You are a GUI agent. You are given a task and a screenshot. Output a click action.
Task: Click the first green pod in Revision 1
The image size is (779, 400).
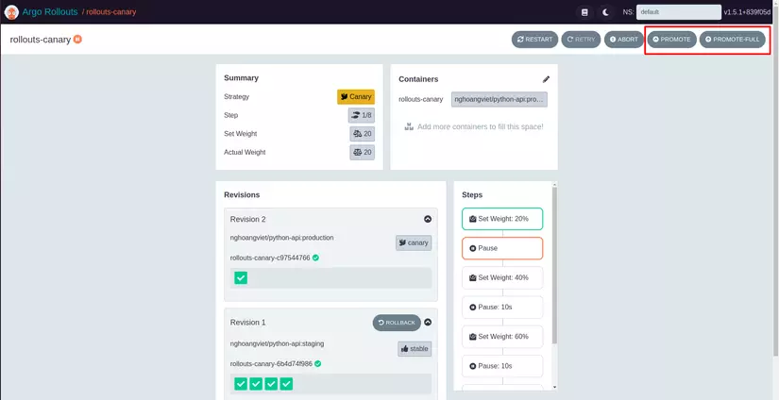pyautogui.click(x=241, y=384)
